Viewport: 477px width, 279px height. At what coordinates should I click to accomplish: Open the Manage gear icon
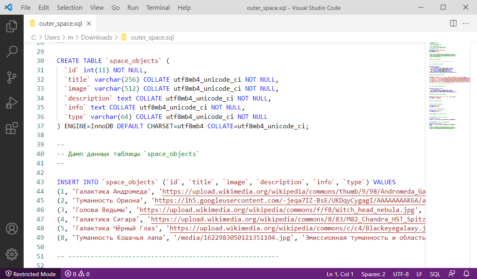pyautogui.click(x=12, y=254)
